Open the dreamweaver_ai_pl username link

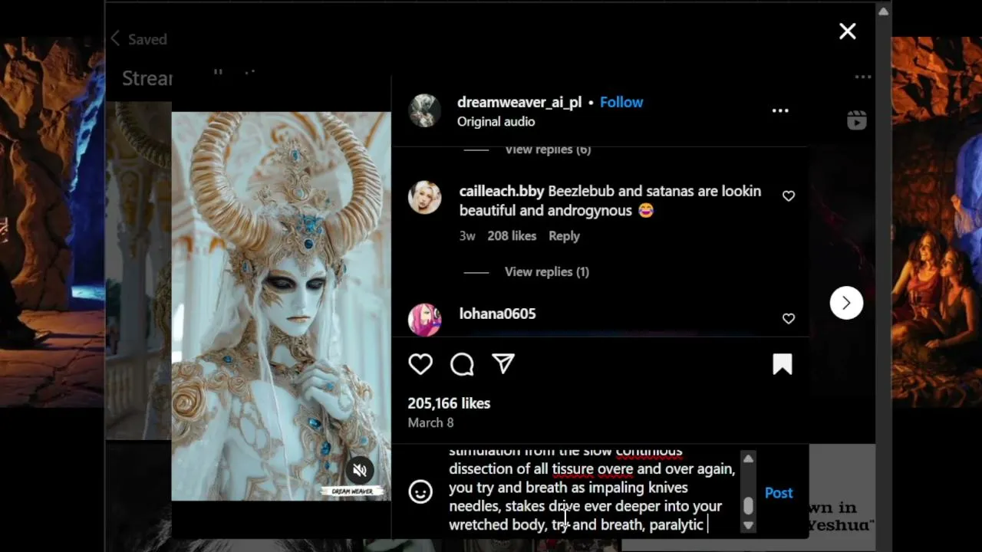519,102
